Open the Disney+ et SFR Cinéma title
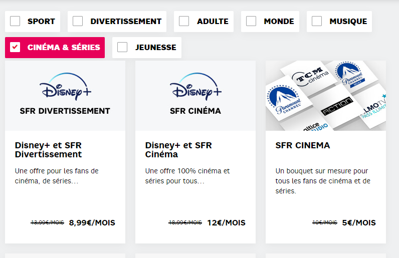399x258 pixels. (x=178, y=150)
